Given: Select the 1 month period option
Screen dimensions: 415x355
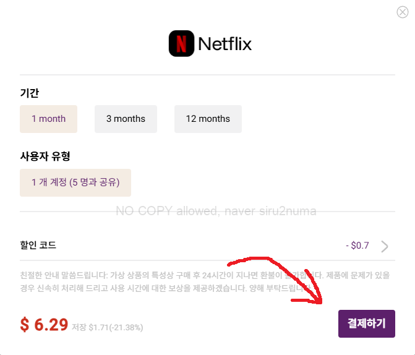Looking at the screenshot, I should pos(48,119).
